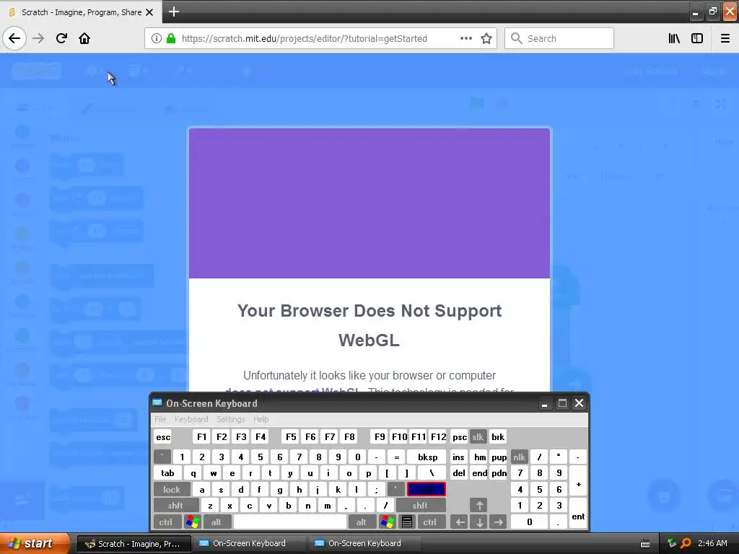Screen dimensions: 739x554
Task: Select the last On-Screen Keyboard taskbar button
Action: (x=364, y=544)
